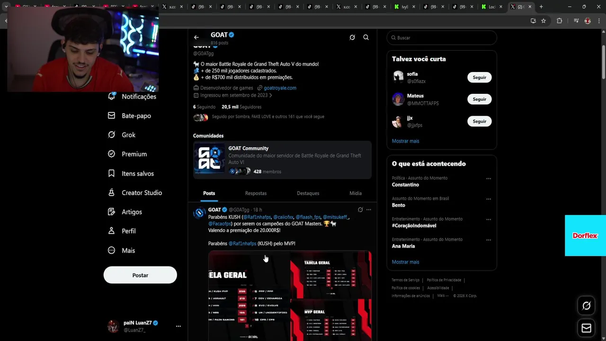
Task: Open the left TABELA GERAL post image
Action: pyautogui.click(x=249, y=296)
